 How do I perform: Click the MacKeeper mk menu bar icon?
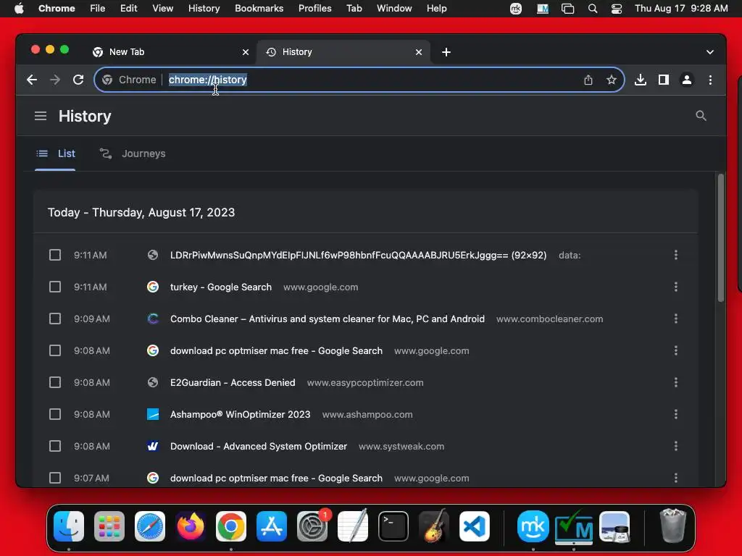tap(516, 9)
